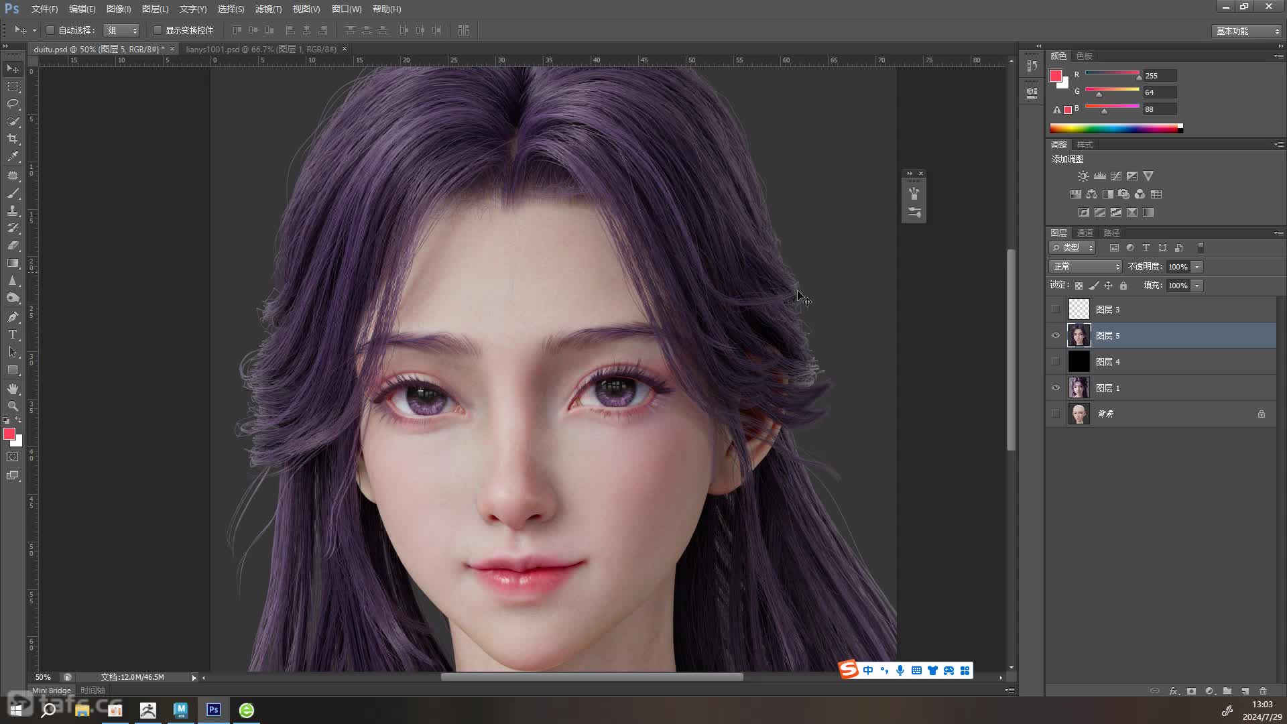Select the Path Selection tool
This screenshot has width=1287, height=724.
point(13,352)
